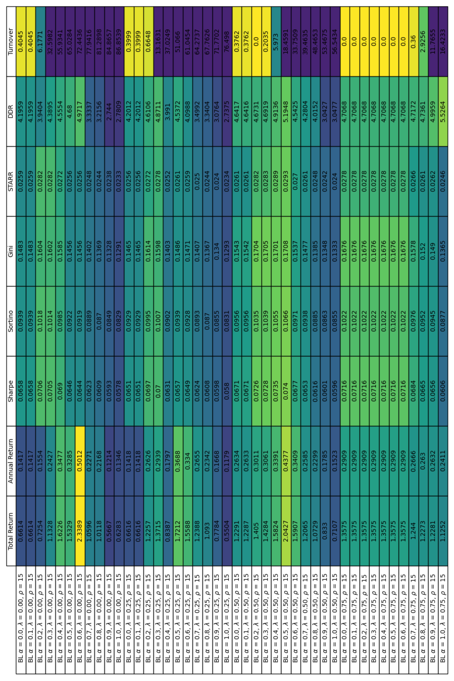The height and width of the screenshot is (681, 454).
Task: Select the Sortino cell 0.0829
Action: (119, 321)
